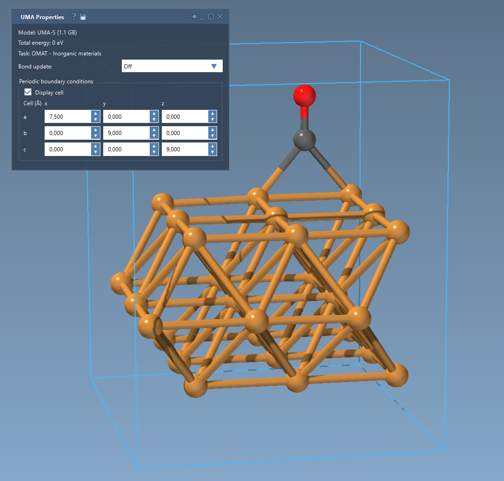This screenshot has width=504, height=481.
Task: Increase cell vector a x value
Action: (95, 114)
